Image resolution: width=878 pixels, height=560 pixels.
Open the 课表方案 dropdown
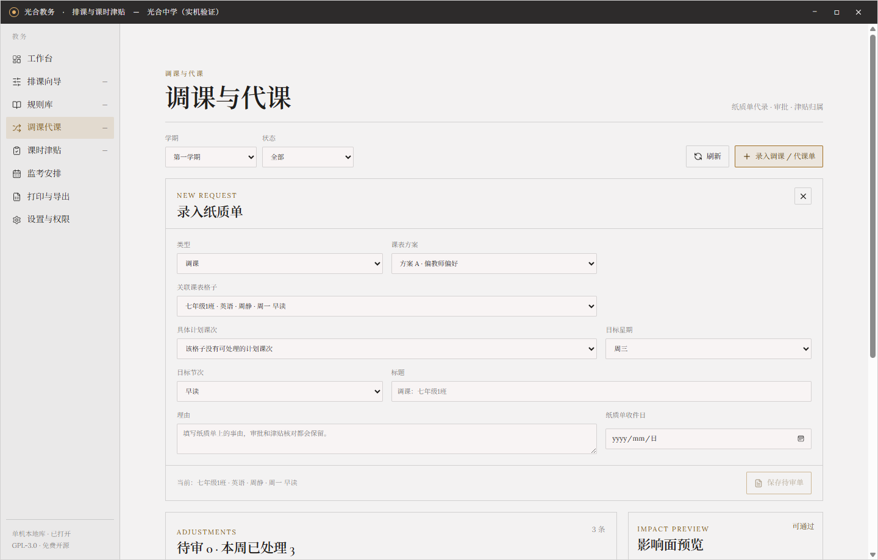[x=494, y=264]
